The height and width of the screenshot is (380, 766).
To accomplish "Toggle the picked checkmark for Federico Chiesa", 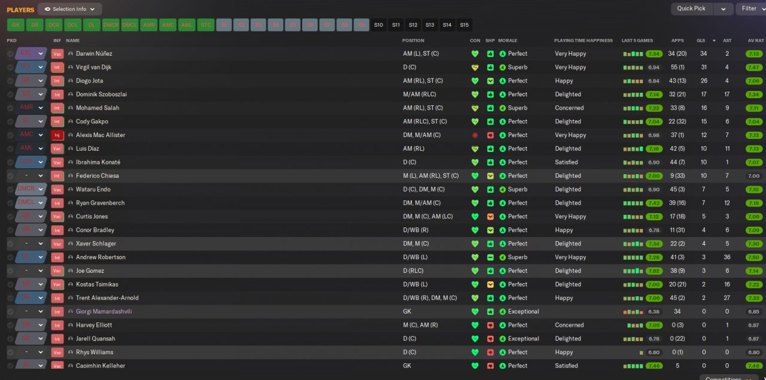I will coord(10,176).
